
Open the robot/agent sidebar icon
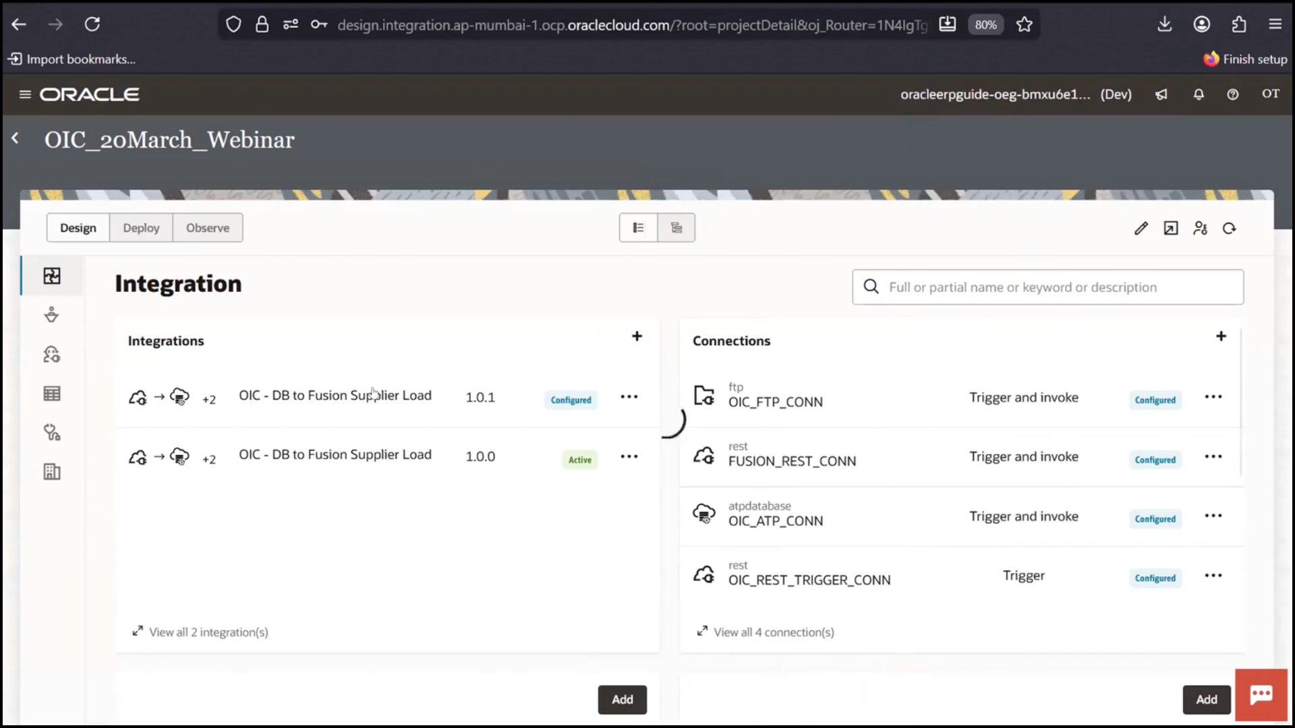point(52,355)
